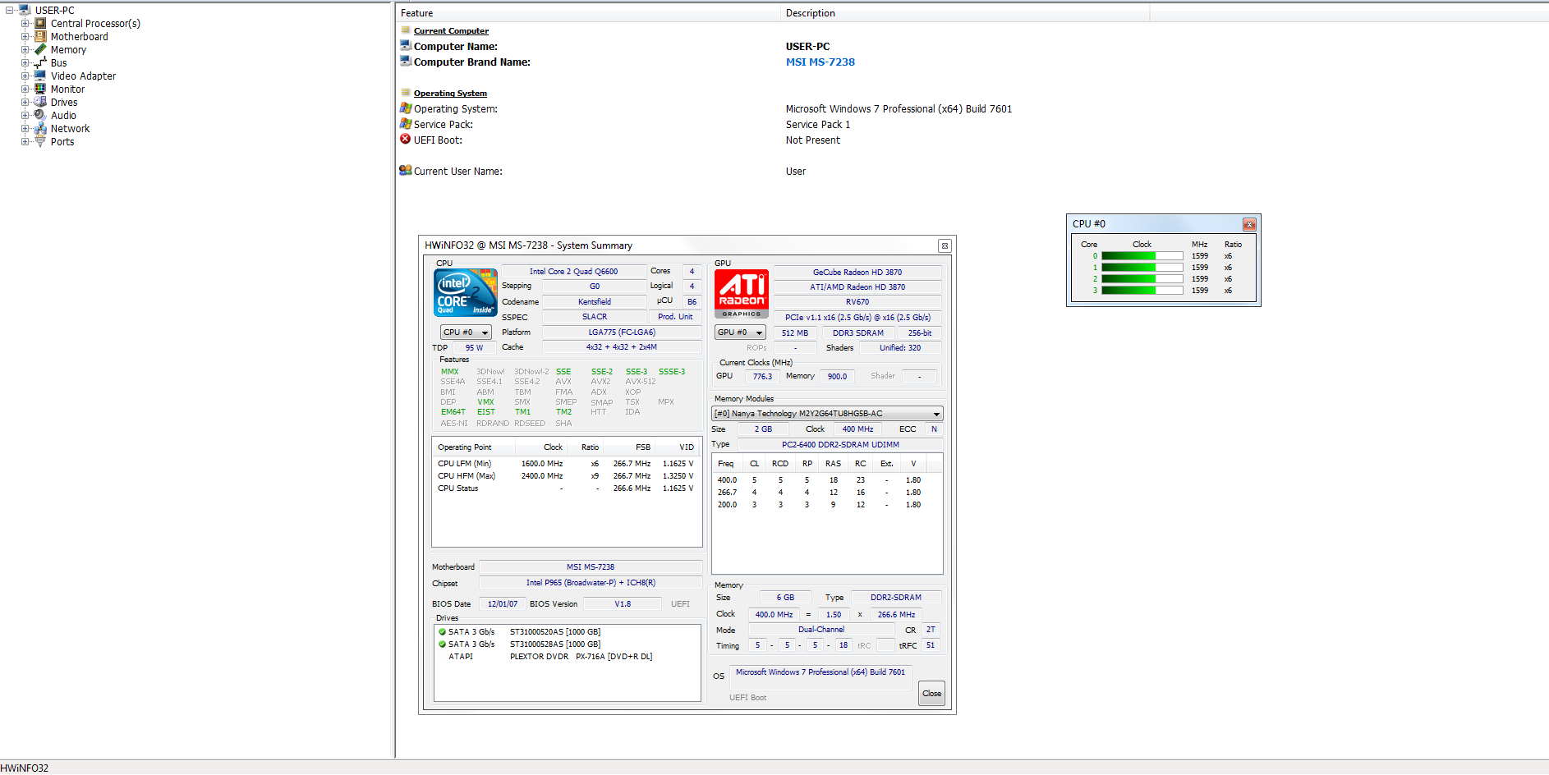The height and width of the screenshot is (775, 1549).
Task: Click the Current User Name users icon
Action: pyautogui.click(x=405, y=171)
